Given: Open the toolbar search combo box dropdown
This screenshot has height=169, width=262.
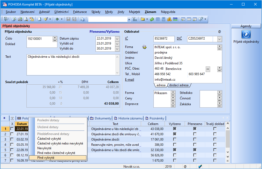Looking at the screenshot, I should click(x=129, y=20).
